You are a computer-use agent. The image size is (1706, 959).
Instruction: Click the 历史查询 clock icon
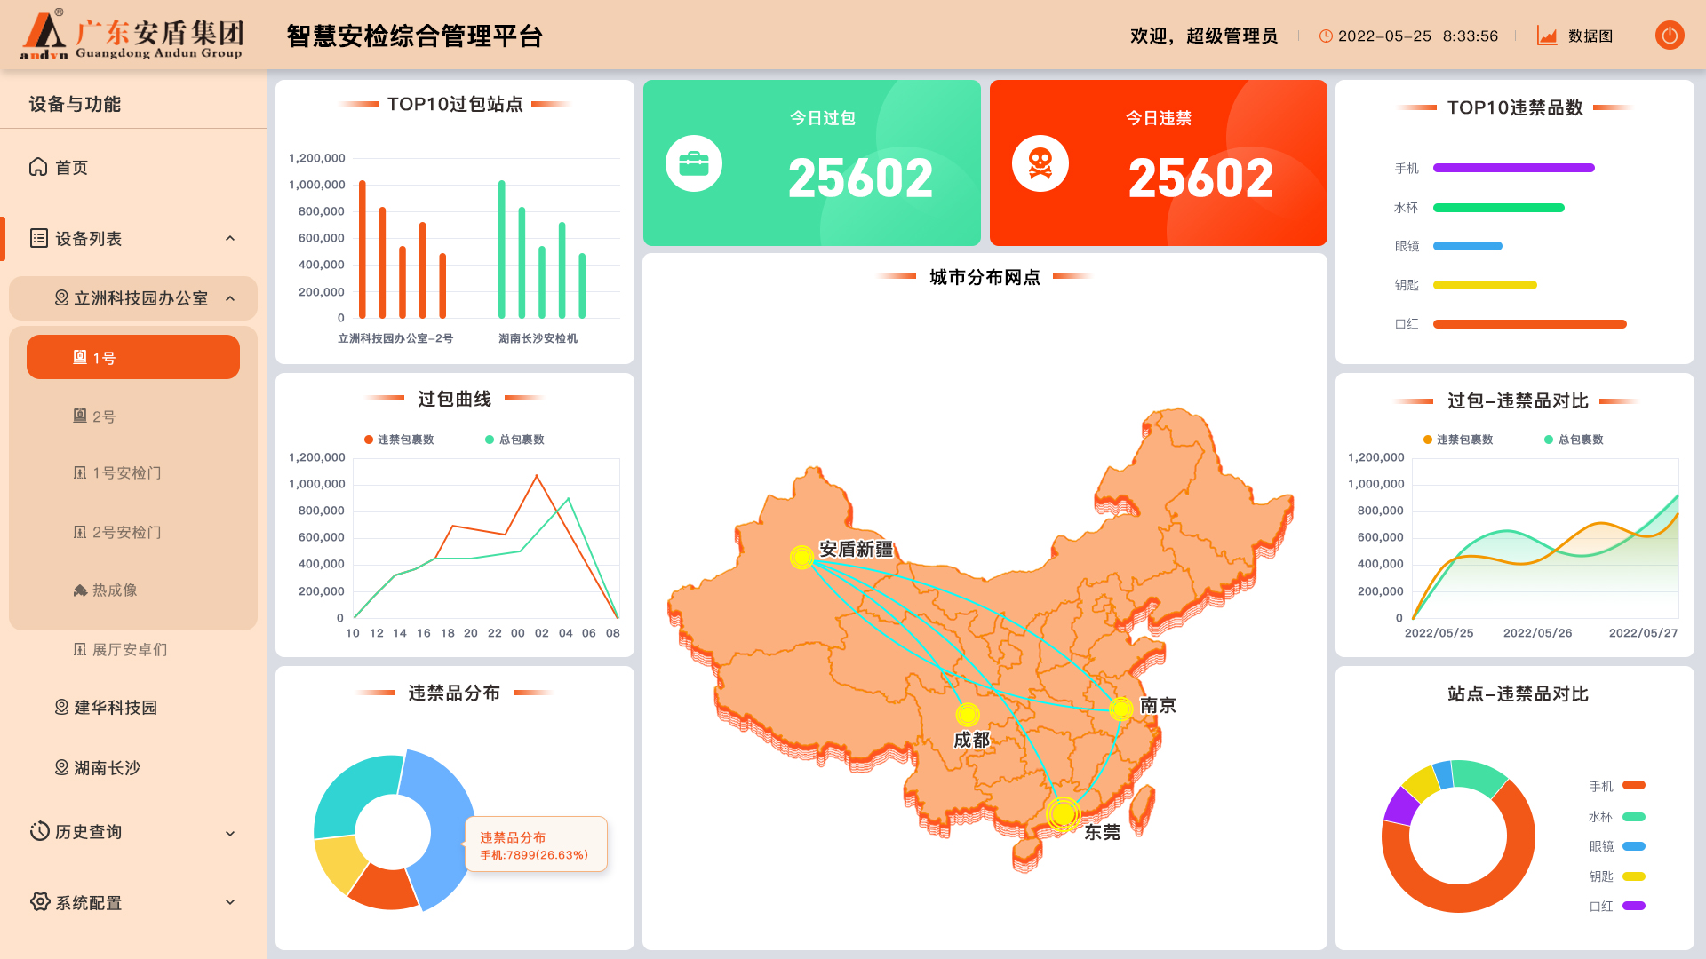(x=39, y=831)
